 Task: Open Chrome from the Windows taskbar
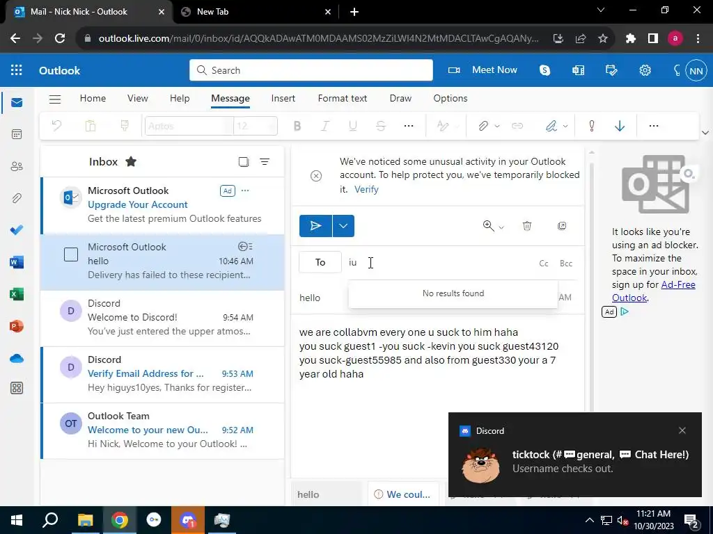click(120, 520)
